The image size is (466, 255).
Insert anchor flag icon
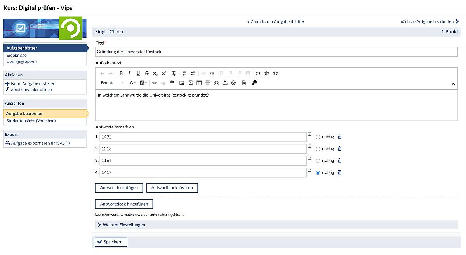[172, 83]
